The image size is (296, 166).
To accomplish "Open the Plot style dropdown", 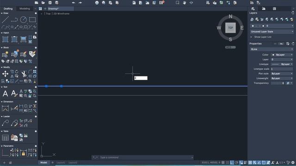I will pos(282,74).
